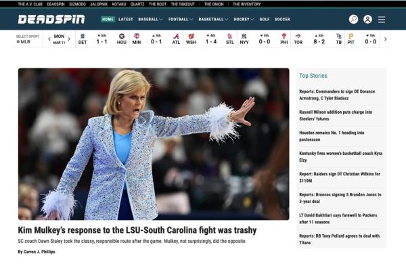The width and height of the screenshot is (406, 270).
Task: Read Commanders sign Dorance Armstrong story
Action: pyautogui.click(x=337, y=95)
